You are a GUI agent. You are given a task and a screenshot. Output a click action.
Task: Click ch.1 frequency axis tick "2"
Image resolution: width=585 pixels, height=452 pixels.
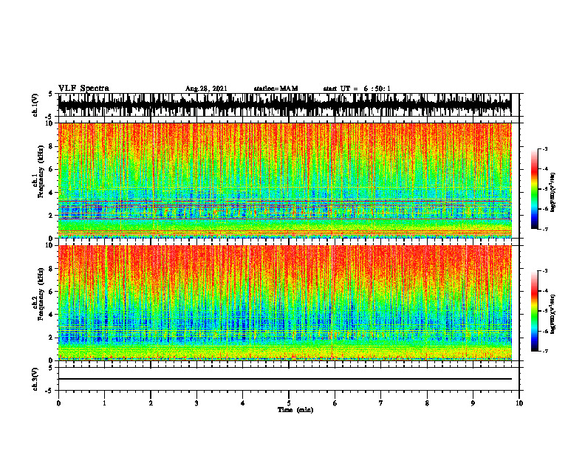pyautogui.click(x=52, y=216)
